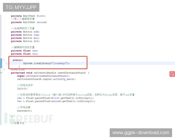The height and width of the screenshot is (140, 175).
Task: Open the www.ggpk-download.com link
Action: (x=141, y=133)
